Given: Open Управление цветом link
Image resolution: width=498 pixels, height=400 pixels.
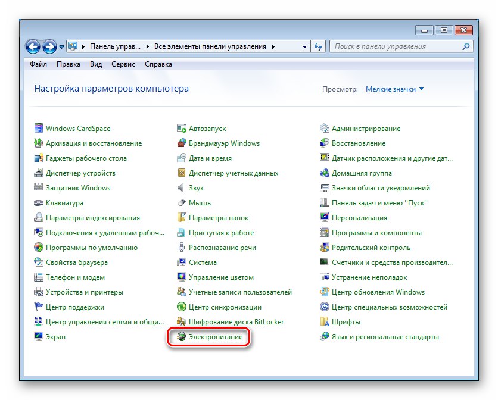Looking at the screenshot, I should click(221, 277).
